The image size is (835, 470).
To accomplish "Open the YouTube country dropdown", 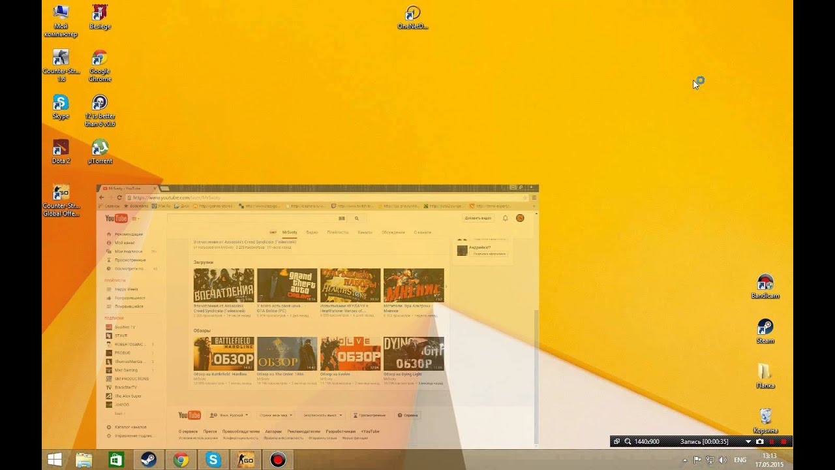I will [x=276, y=415].
